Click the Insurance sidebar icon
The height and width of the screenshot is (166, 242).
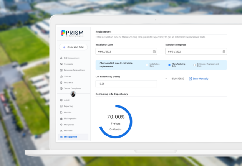[x=61, y=82]
